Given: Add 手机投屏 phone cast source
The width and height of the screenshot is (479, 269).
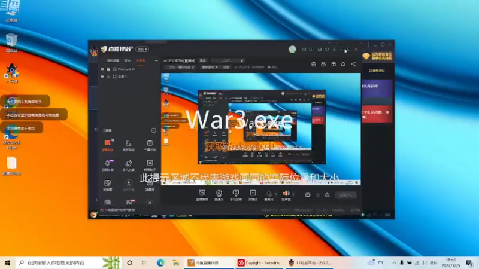Looking at the screenshot, I should pyautogui.click(x=236, y=195).
